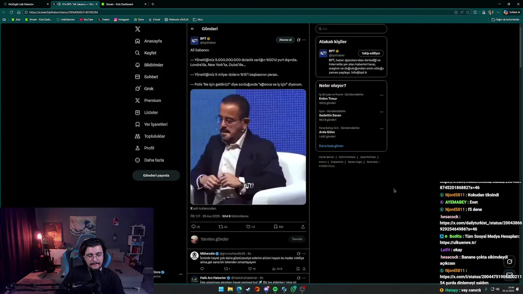Open Bildirimler in the sidebar
The height and width of the screenshot is (294, 523).
coord(149,65)
